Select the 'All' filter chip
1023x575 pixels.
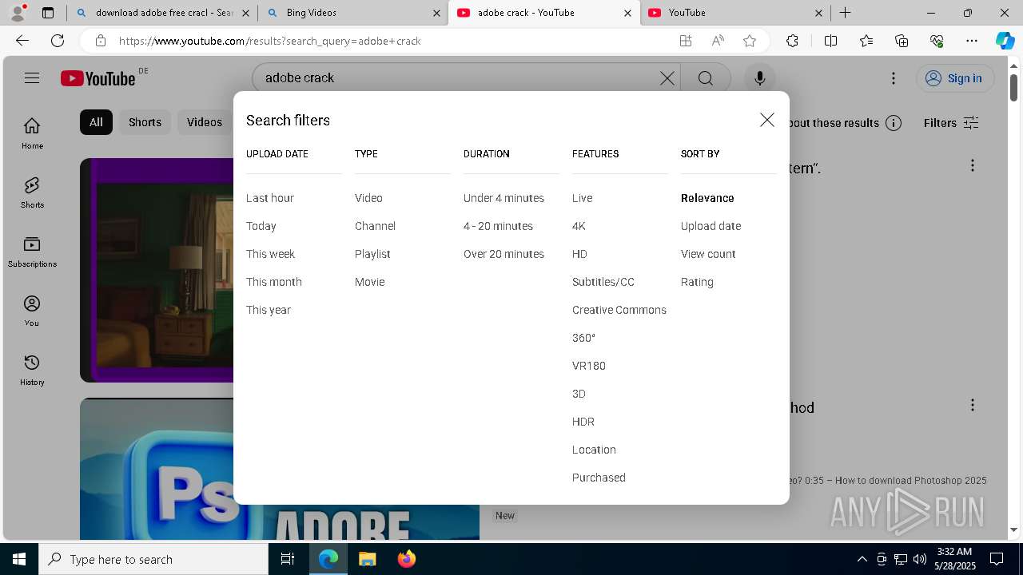pos(96,122)
